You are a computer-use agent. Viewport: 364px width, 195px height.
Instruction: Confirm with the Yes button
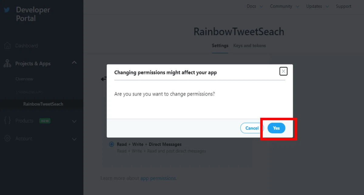(276, 128)
